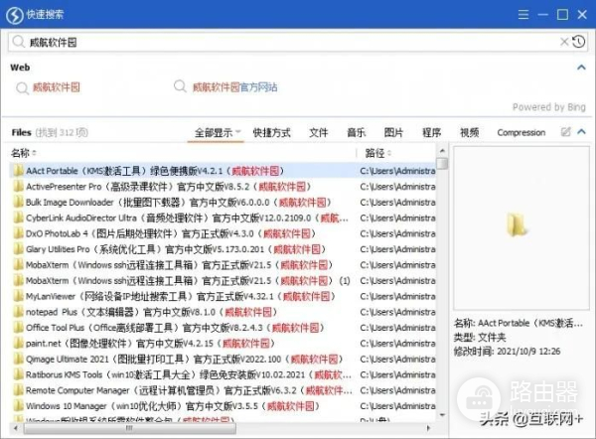This screenshot has width=596, height=439.
Task: Sort by 路径 column header
Action: click(377, 153)
